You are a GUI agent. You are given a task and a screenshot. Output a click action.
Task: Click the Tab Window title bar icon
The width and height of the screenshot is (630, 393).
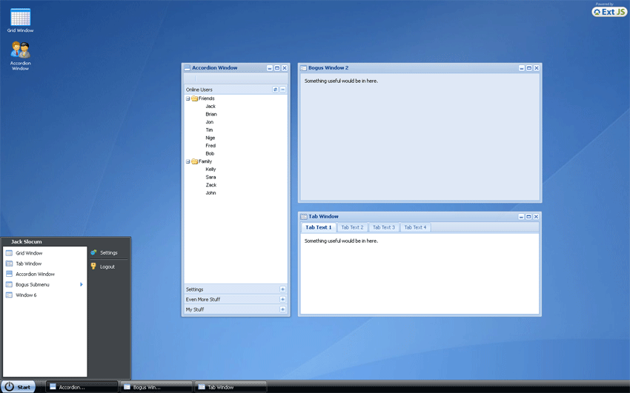pyautogui.click(x=304, y=217)
